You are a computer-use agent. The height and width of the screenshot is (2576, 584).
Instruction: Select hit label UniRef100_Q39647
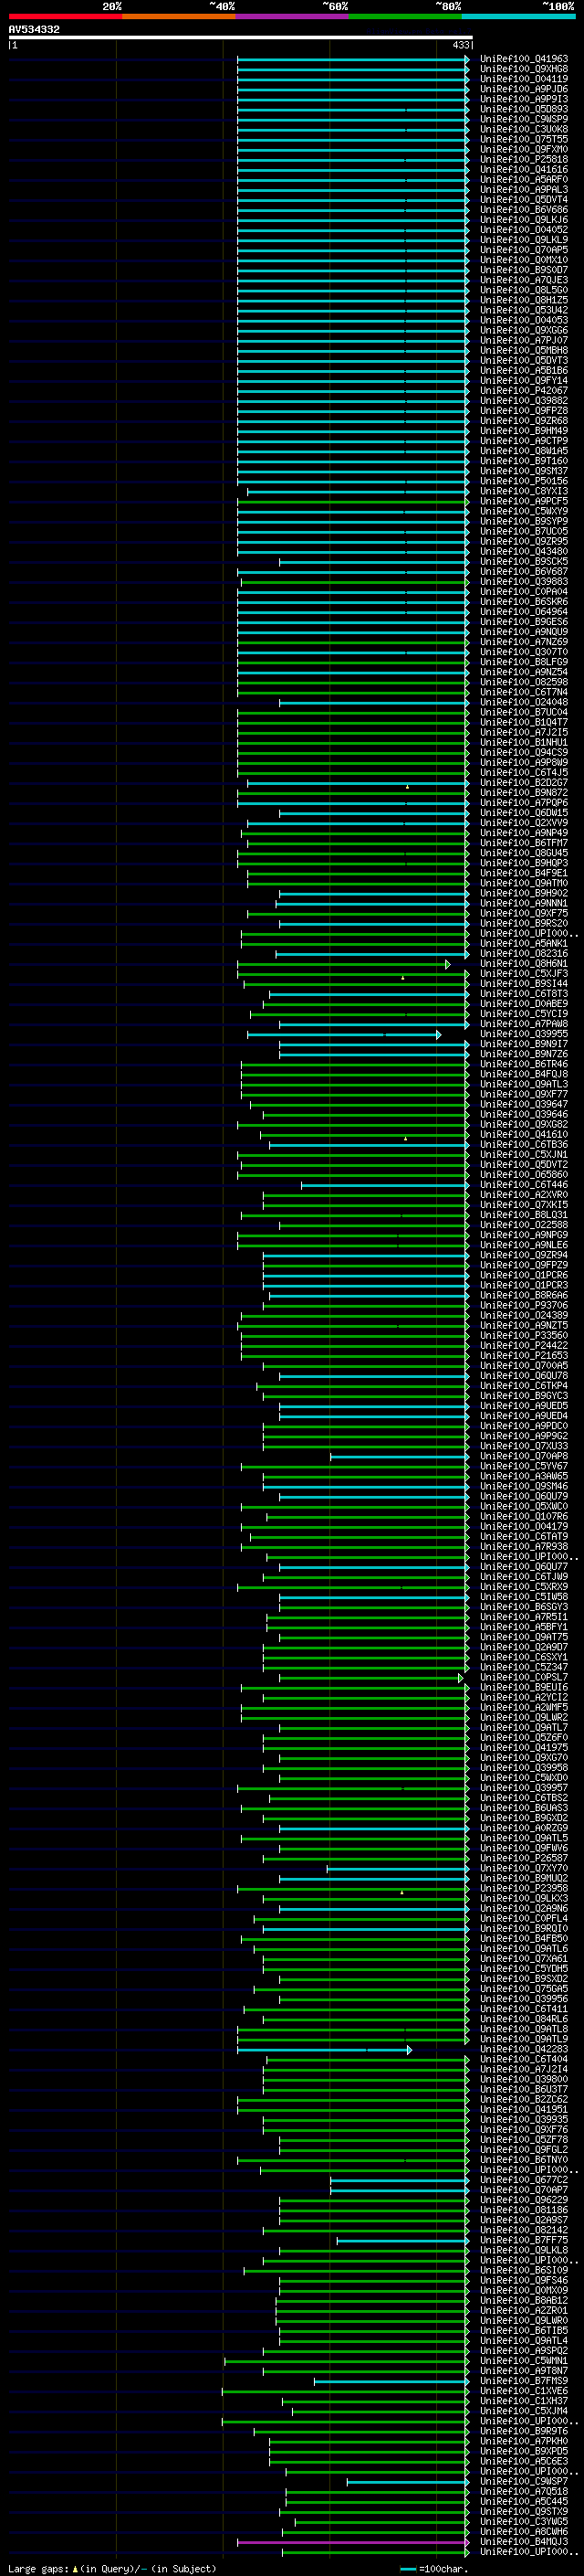(524, 1104)
